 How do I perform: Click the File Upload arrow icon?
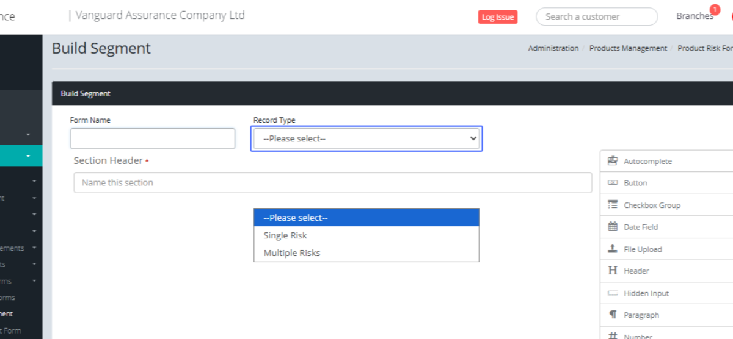(x=613, y=249)
